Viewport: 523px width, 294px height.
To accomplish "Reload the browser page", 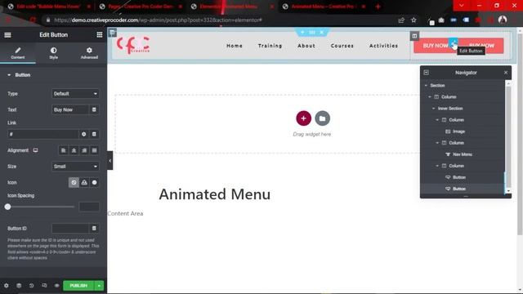I will tap(33, 20).
